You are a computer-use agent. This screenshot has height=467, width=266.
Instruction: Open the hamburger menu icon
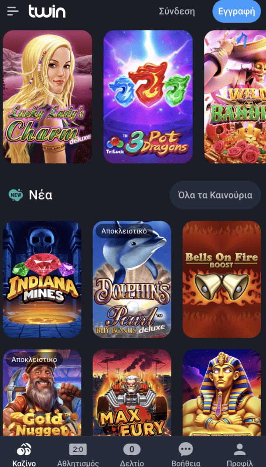click(x=13, y=11)
